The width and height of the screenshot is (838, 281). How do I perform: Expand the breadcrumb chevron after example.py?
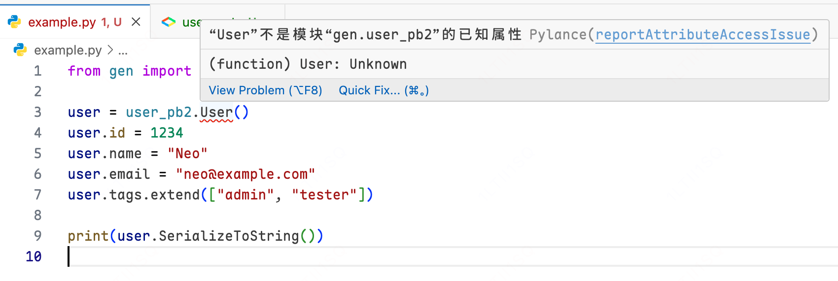point(110,50)
